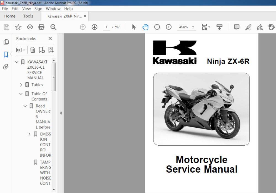The width and height of the screenshot is (276, 193).
Task: Delete the selected bookmark with trash icon
Action: point(33,50)
